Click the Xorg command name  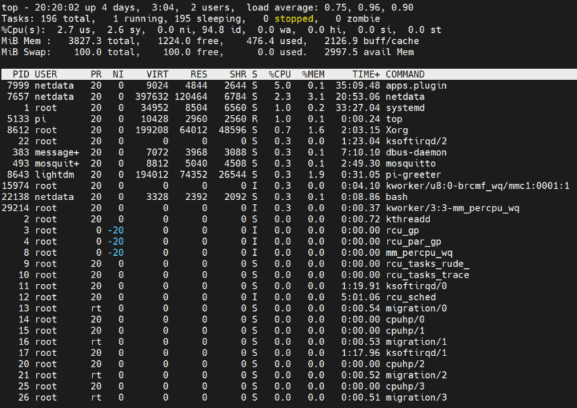397,130
